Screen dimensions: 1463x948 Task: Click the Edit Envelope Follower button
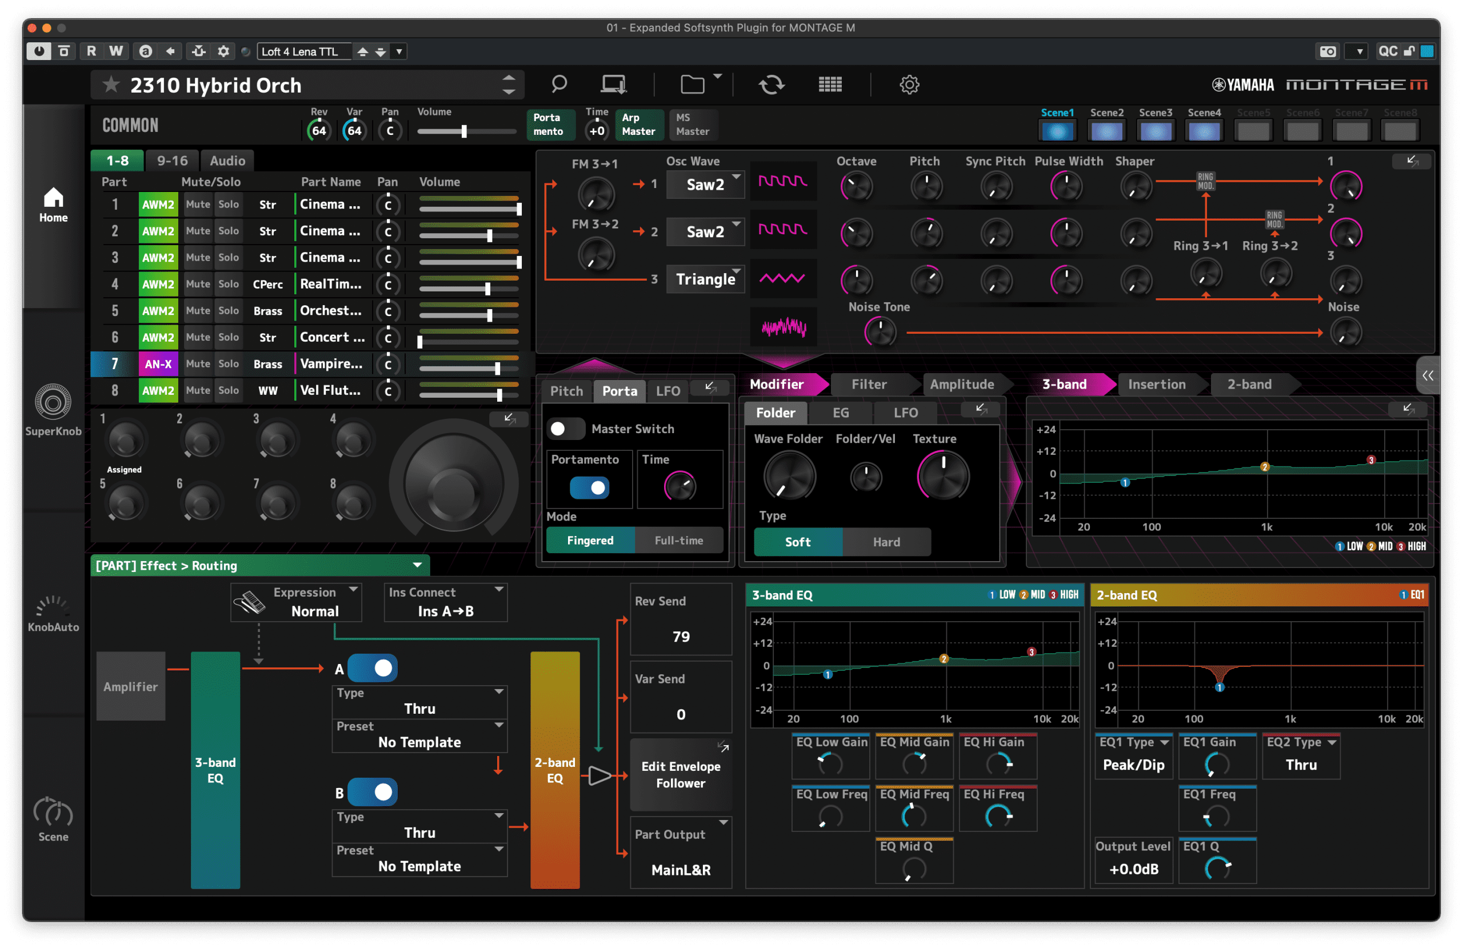click(x=681, y=775)
